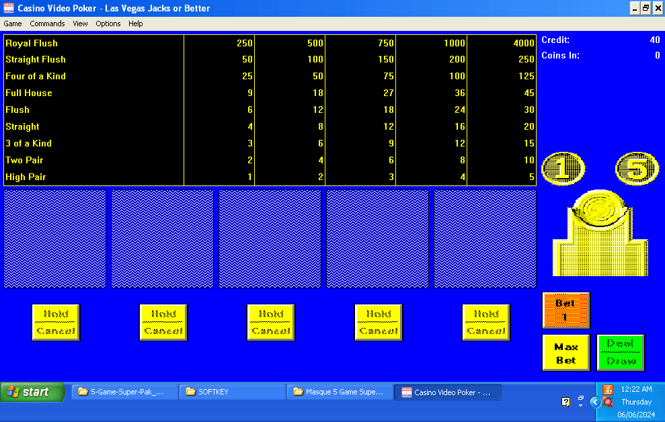665x422 pixels.
Task: Click the Straight Flush paytable label
Action: coord(36,60)
